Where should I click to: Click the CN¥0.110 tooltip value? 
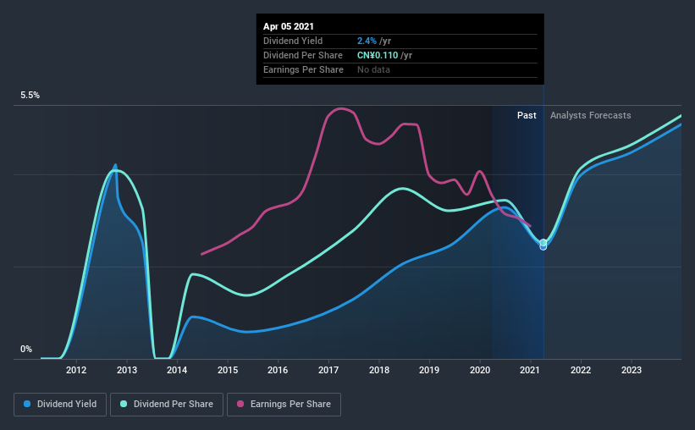[378, 55]
